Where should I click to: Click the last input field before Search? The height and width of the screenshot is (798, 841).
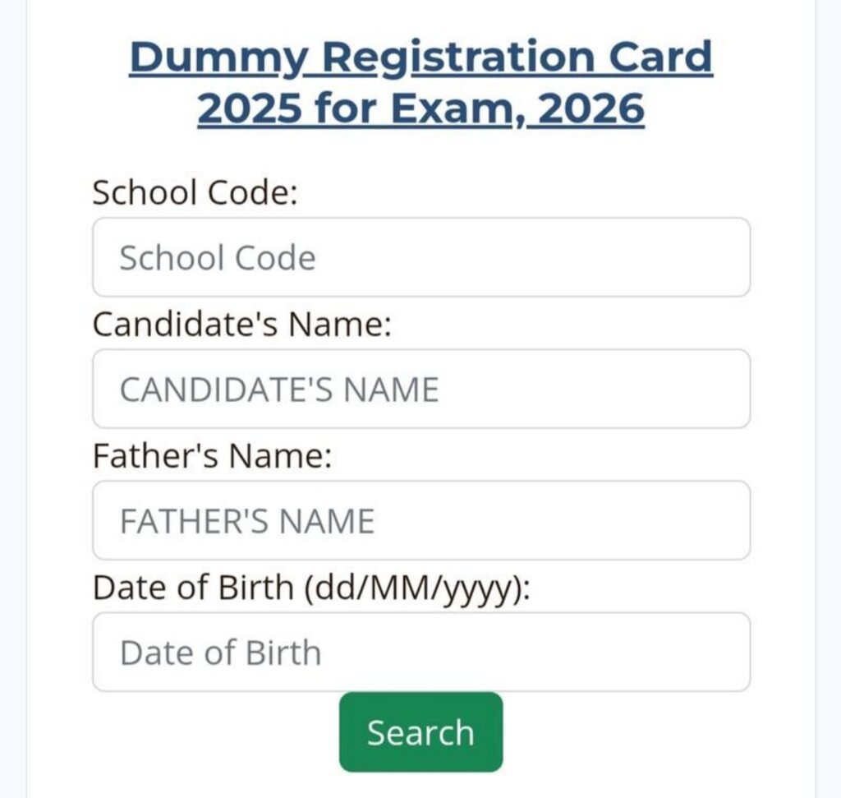[420, 651]
